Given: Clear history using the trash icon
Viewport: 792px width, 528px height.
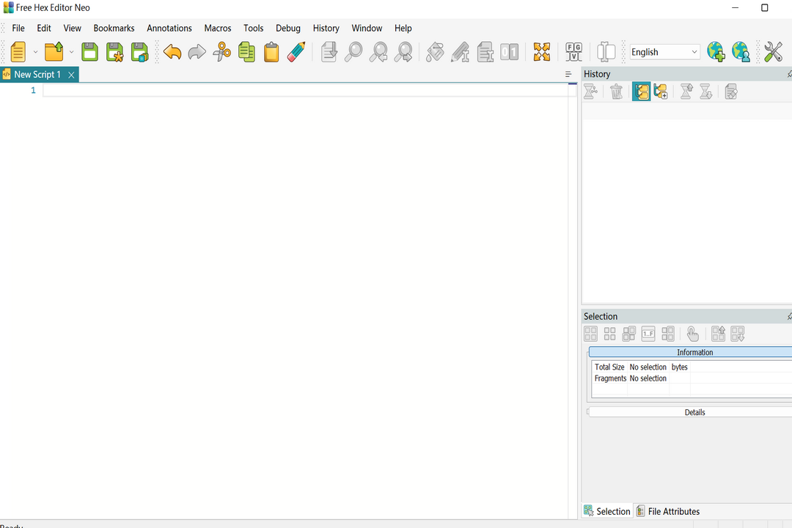Looking at the screenshot, I should click(616, 91).
